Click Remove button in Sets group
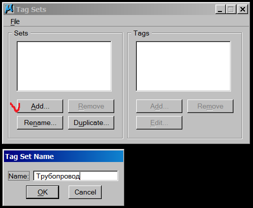This screenshot has height=208, width=253. [91, 106]
